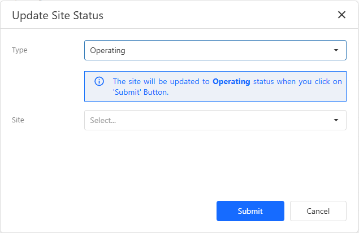Click the 'Update Site Status' dialog title

point(58,16)
